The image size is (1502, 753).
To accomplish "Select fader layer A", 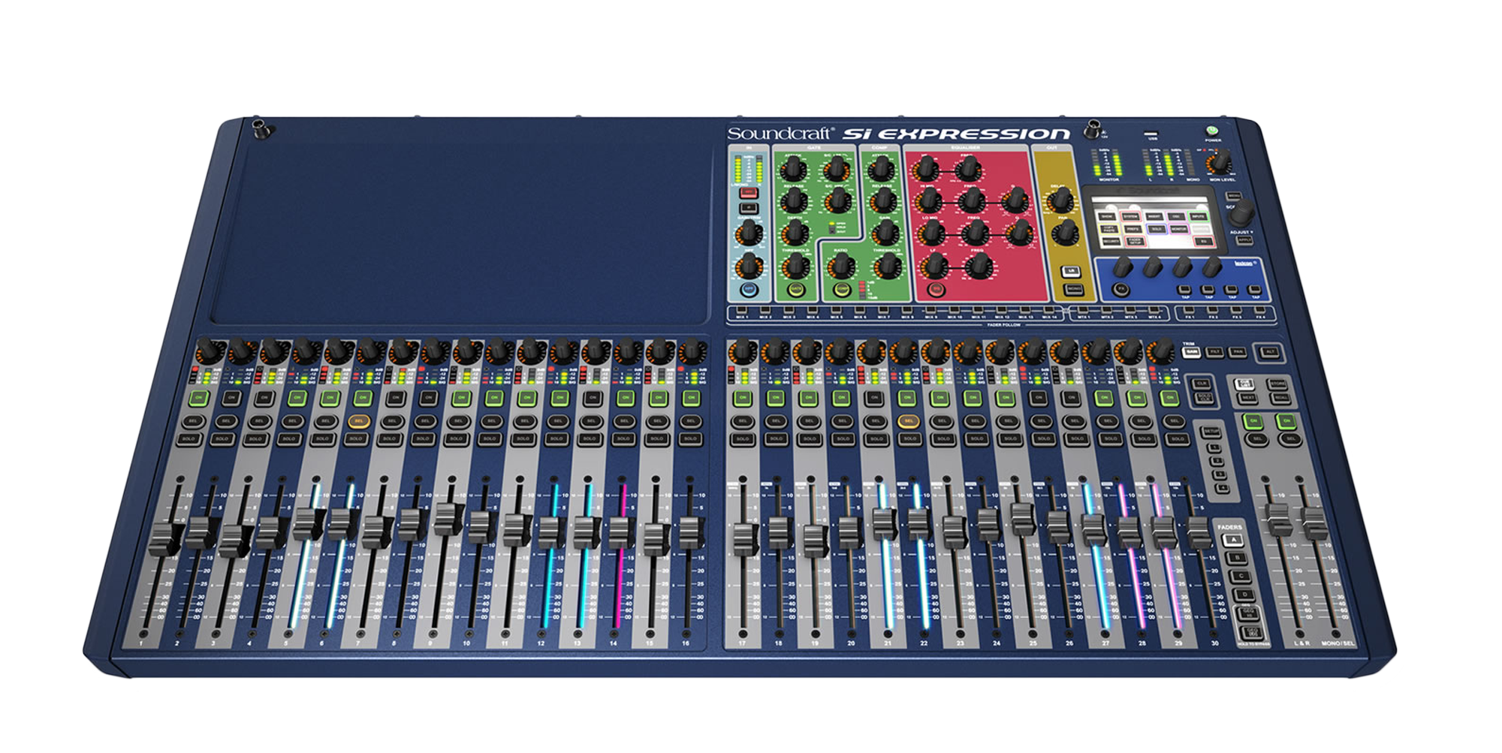I will pos(1232,541).
